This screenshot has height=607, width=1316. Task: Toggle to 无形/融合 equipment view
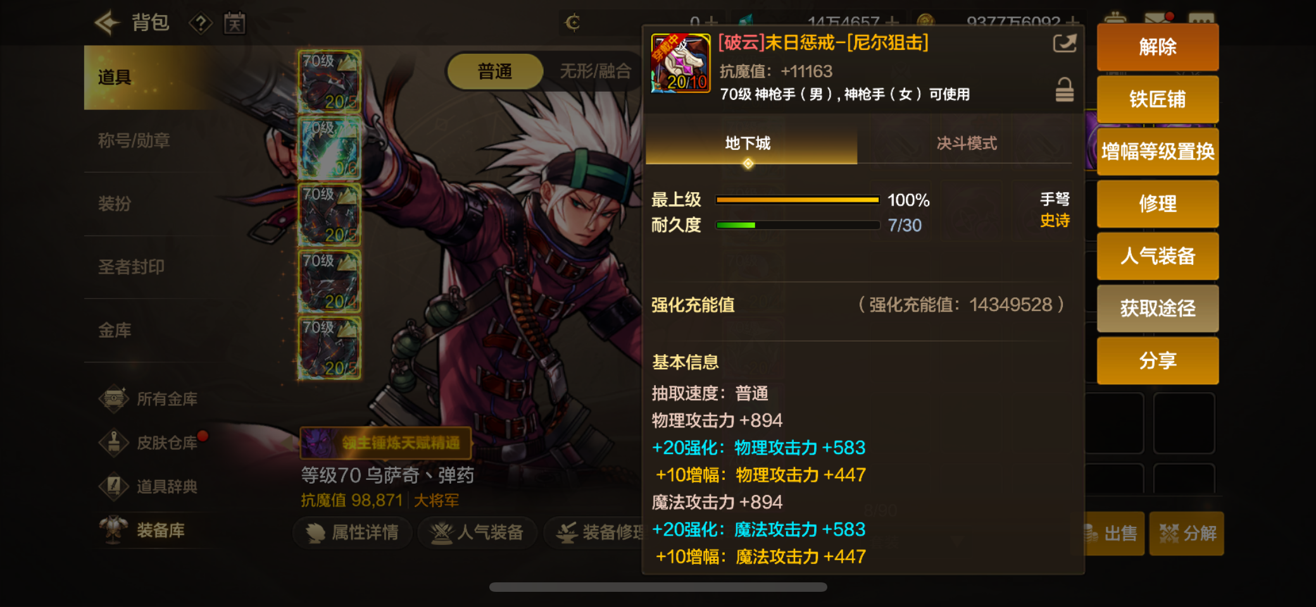click(x=595, y=71)
